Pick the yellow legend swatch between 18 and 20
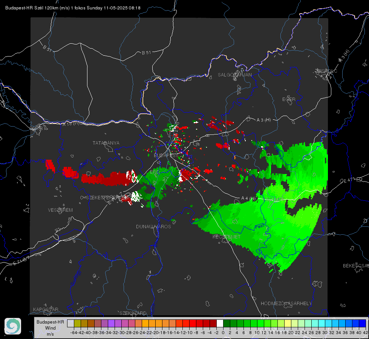Image resolution: width=369 pixels, height=339 pixels. (288, 324)
